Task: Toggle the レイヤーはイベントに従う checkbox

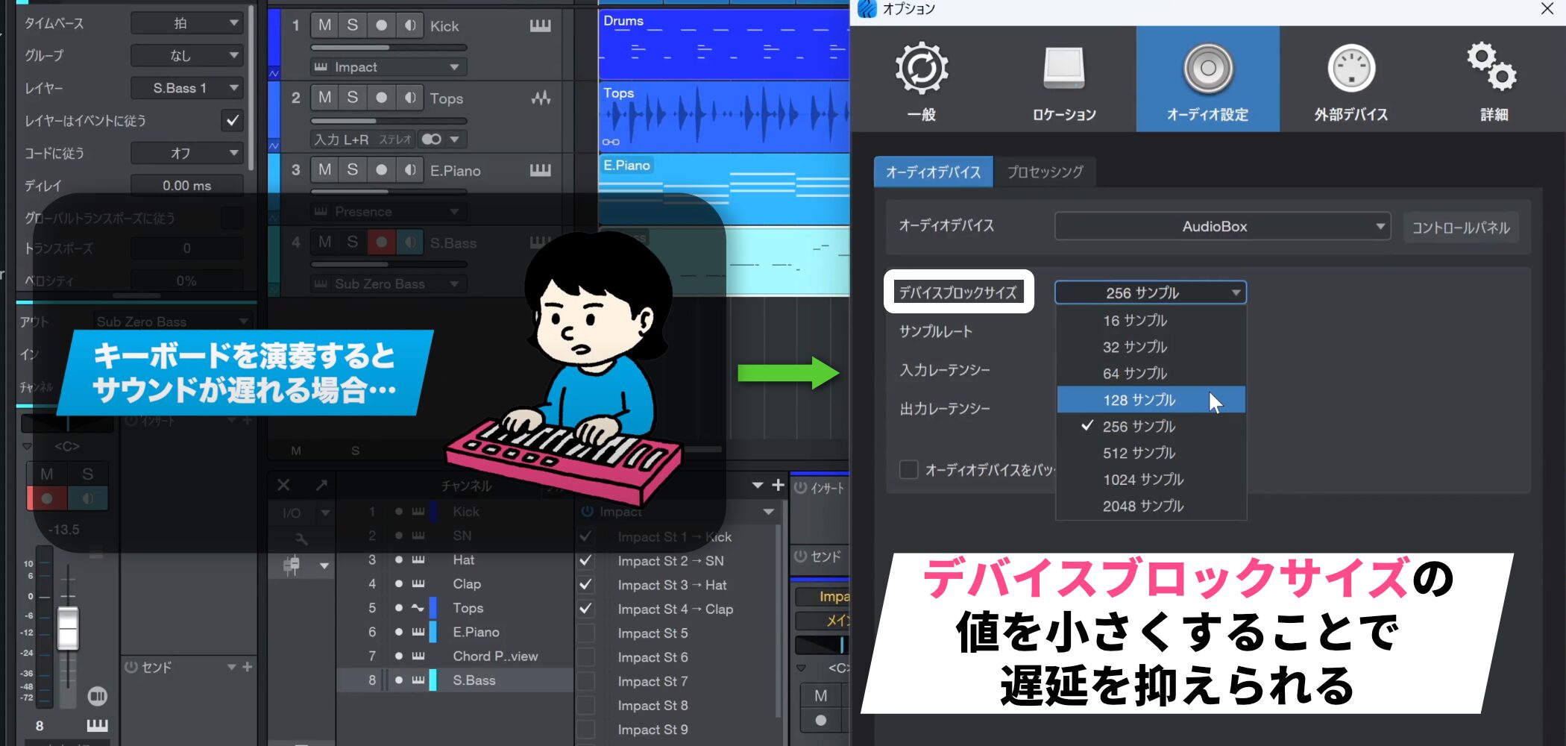Action: point(233,120)
